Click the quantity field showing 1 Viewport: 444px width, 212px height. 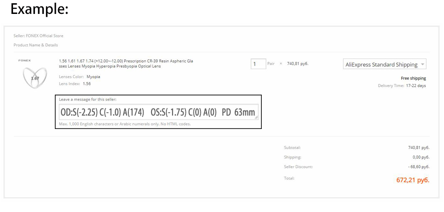[258, 64]
